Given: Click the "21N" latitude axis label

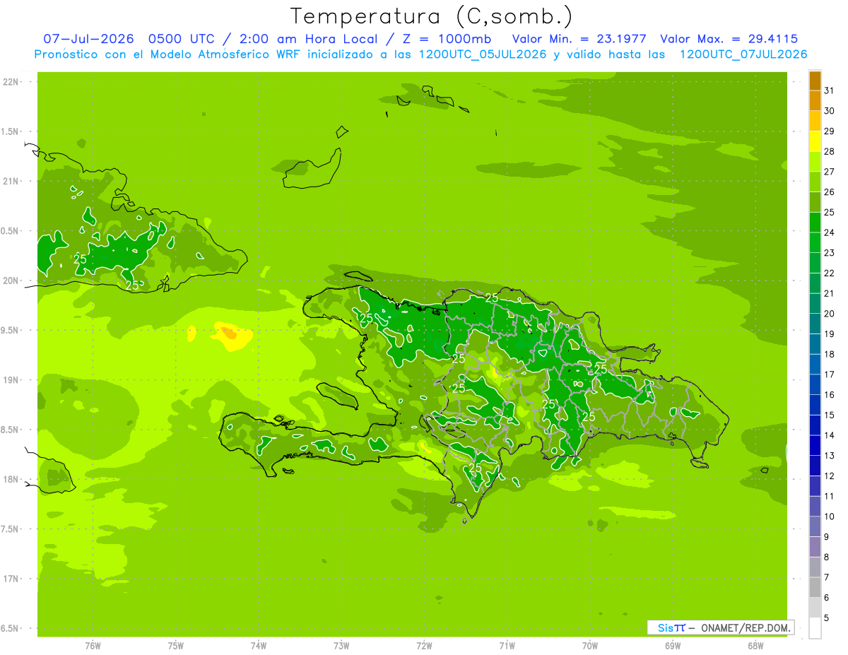Looking at the screenshot, I should [10, 181].
